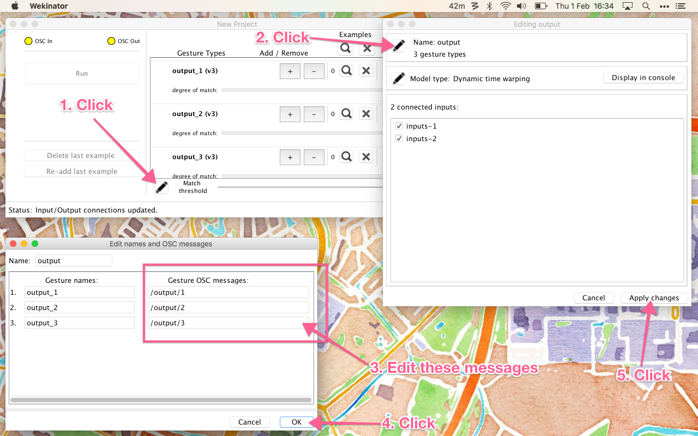Image resolution: width=698 pixels, height=436 pixels.
Task: Click Delete last example button
Action: click(x=82, y=156)
